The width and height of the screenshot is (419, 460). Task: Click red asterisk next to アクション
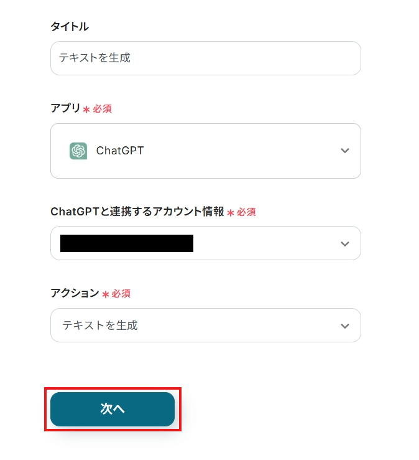pyautogui.click(x=105, y=294)
